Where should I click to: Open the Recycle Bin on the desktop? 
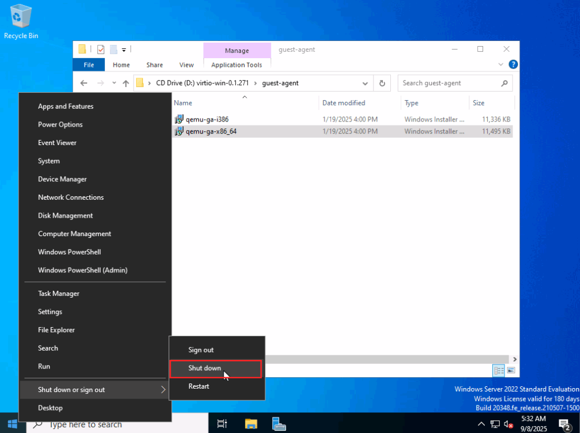pos(20,17)
